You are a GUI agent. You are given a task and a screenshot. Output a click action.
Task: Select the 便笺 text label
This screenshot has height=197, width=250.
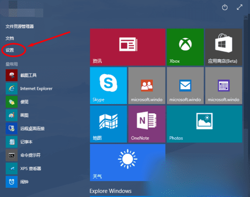coord(24,102)
